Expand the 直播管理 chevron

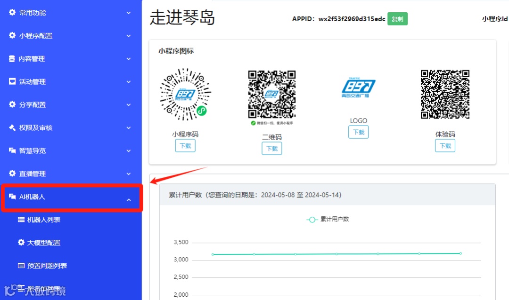pos(129,174)
